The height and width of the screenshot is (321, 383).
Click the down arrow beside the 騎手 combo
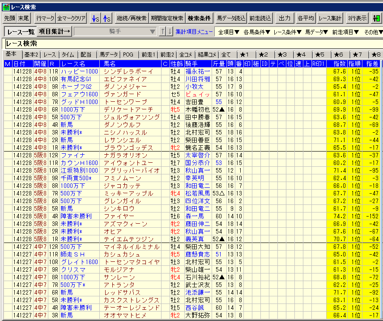tap(170, 31)
